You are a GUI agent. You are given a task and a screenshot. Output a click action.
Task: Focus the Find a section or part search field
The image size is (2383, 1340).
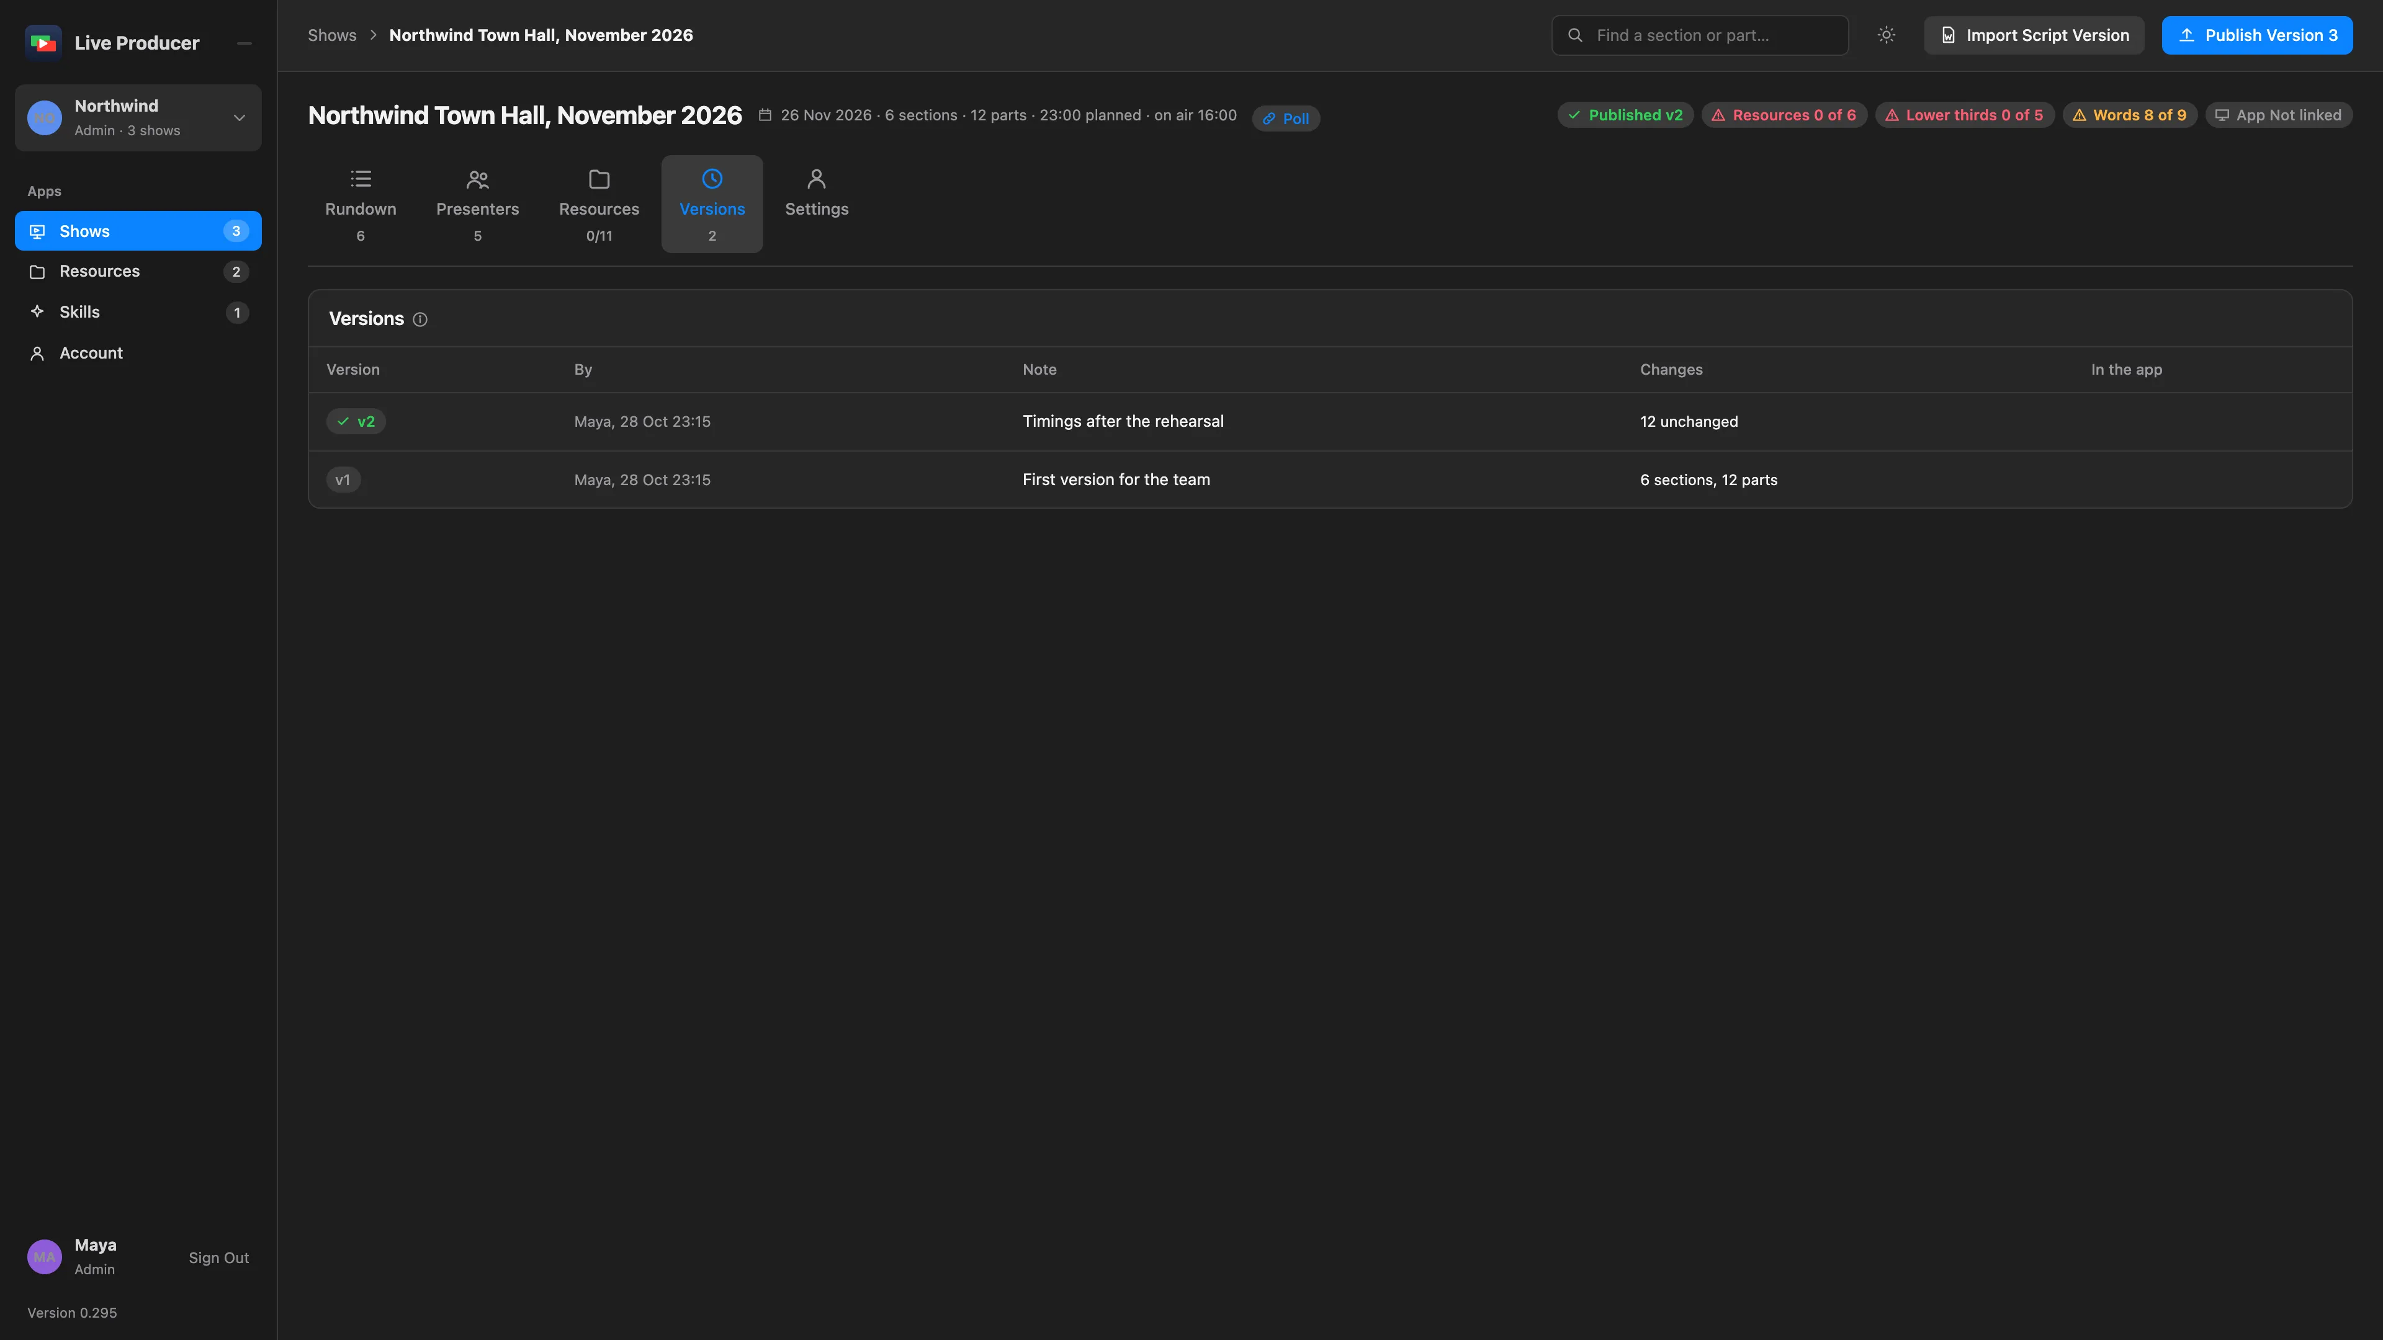click(1700, 35)
